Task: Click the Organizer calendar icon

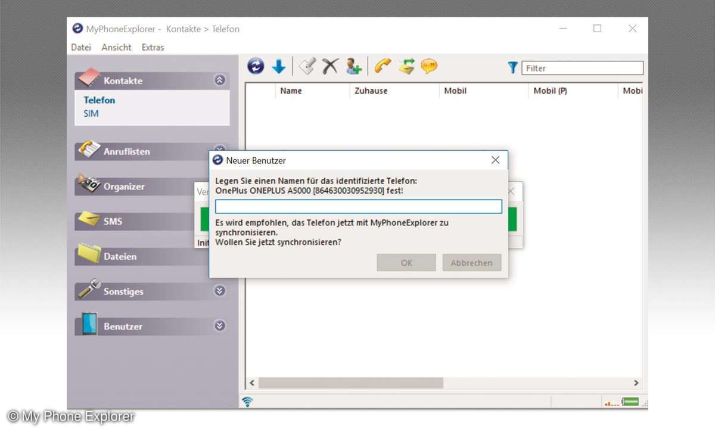Action: tap(88, 185)
